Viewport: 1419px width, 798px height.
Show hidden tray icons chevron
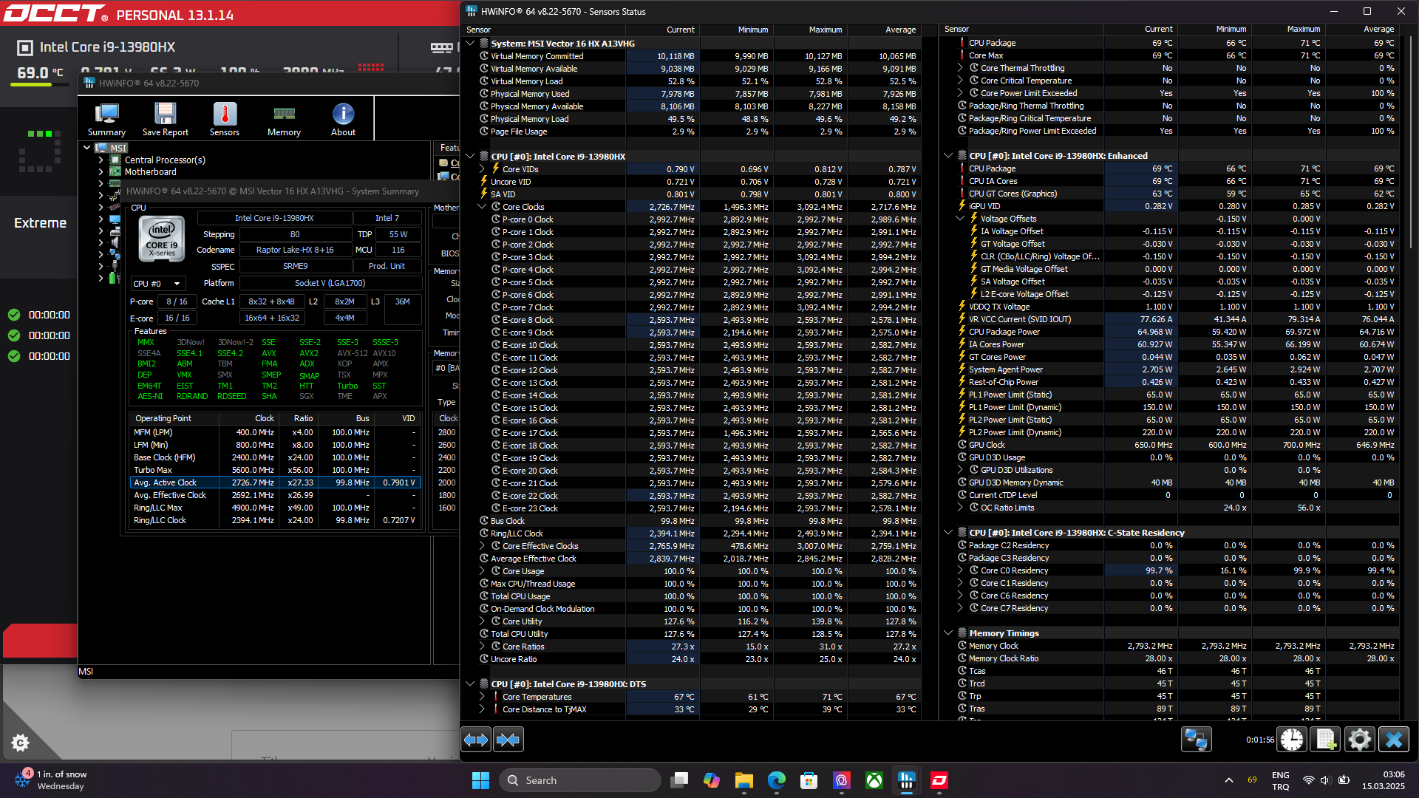(1228, 780)
